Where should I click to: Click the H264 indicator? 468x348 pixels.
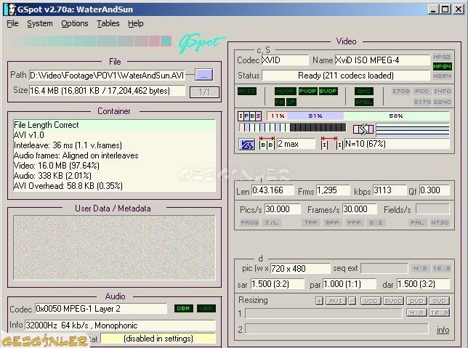442,76
